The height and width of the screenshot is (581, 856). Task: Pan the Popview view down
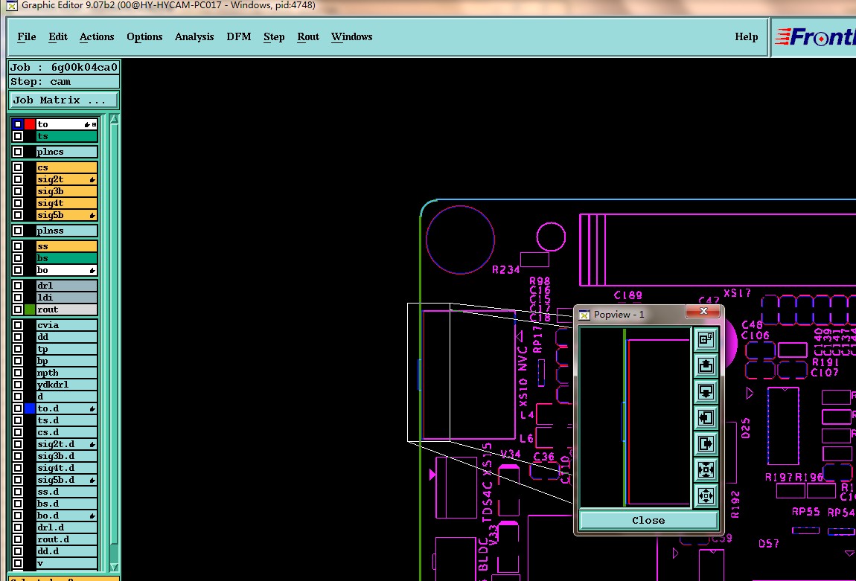click(x=706, y=392)
